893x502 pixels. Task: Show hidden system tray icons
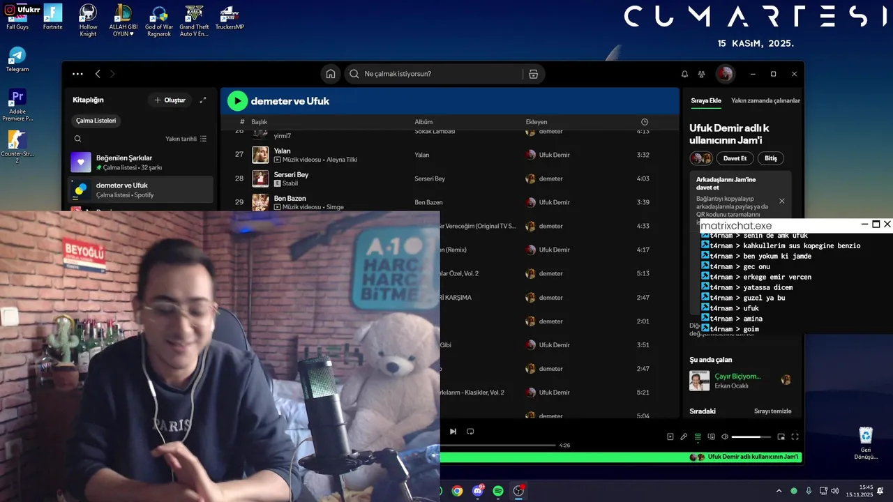click(x=779, y=491)
